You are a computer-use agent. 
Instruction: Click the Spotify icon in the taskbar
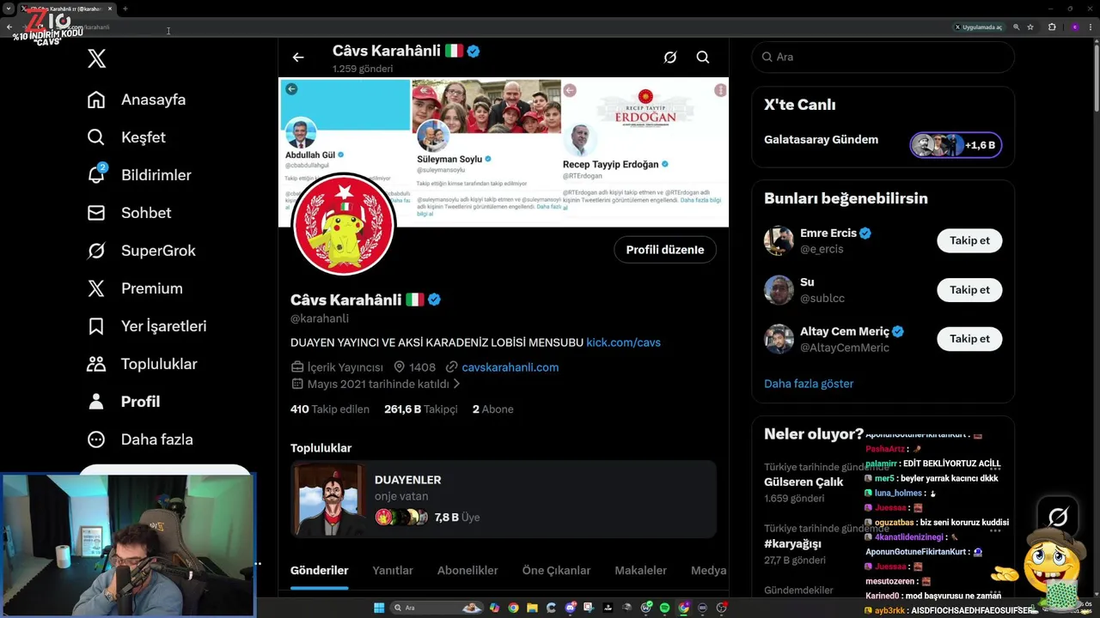(x=664, y=608)
